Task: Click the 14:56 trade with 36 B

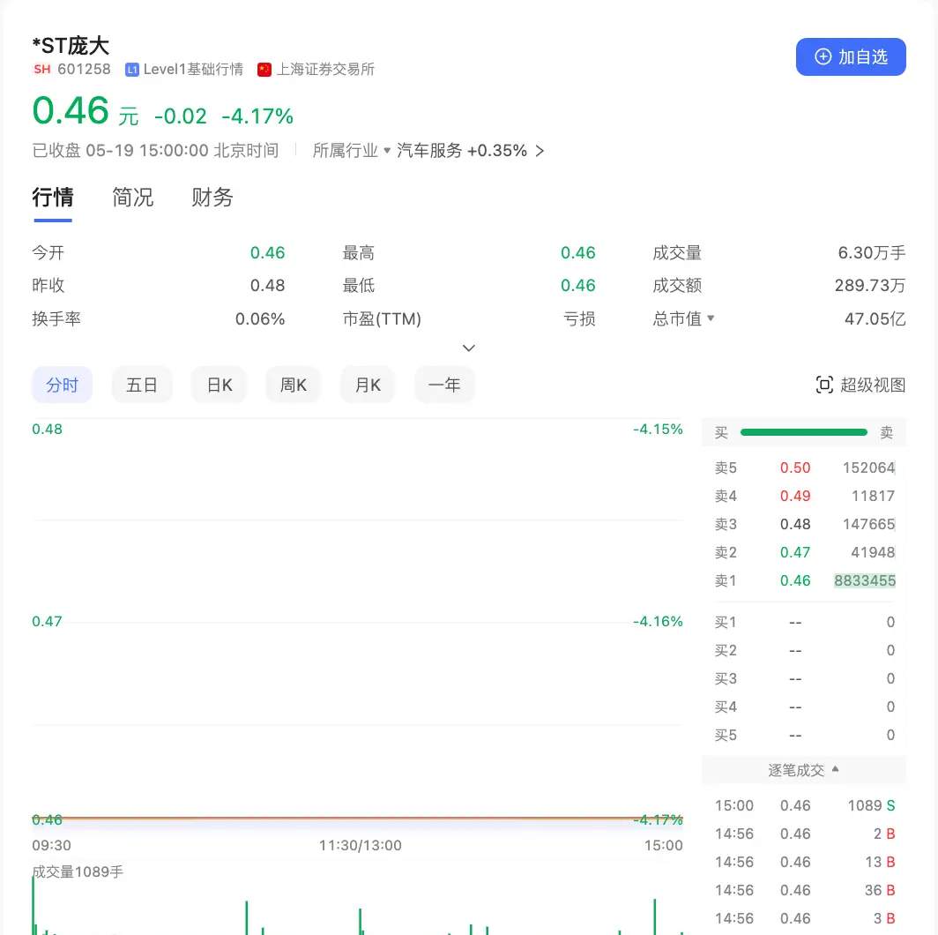Action: (805, 890)
